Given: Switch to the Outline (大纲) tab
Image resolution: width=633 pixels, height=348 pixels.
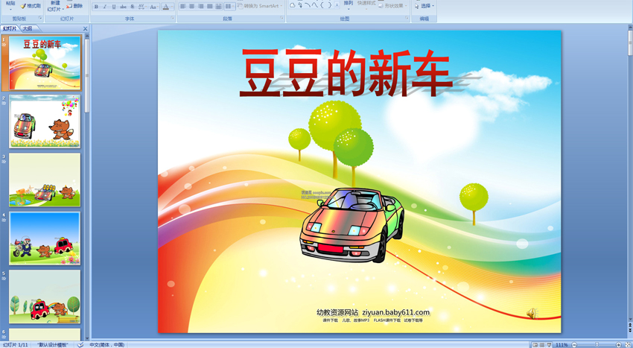Looking at the screenshot, I should point(28,29).
